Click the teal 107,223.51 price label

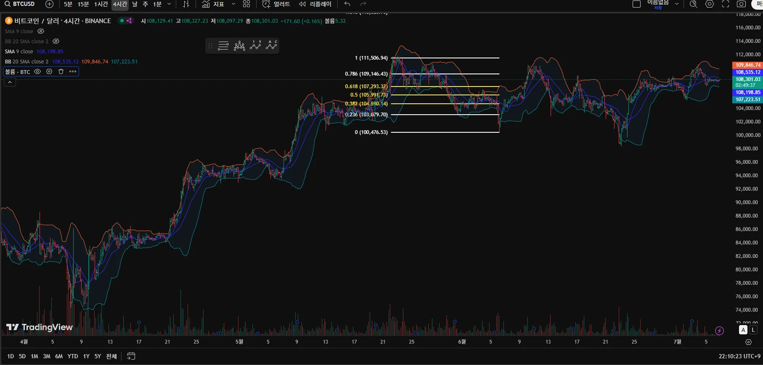point(747,100)
